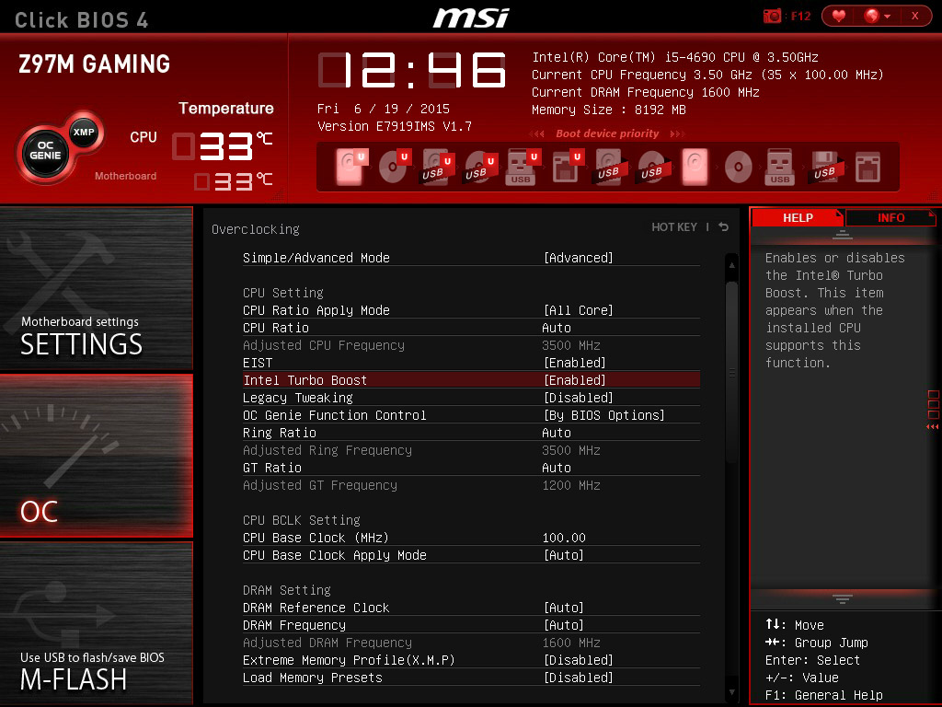Select the UEFI USB key boot icon
This screenshot has width=942, height=707.
click(523, 167)
